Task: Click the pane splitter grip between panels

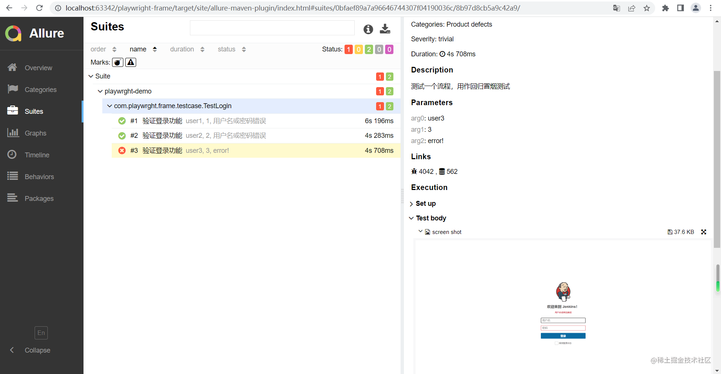Action: click(x=402, y=196)
